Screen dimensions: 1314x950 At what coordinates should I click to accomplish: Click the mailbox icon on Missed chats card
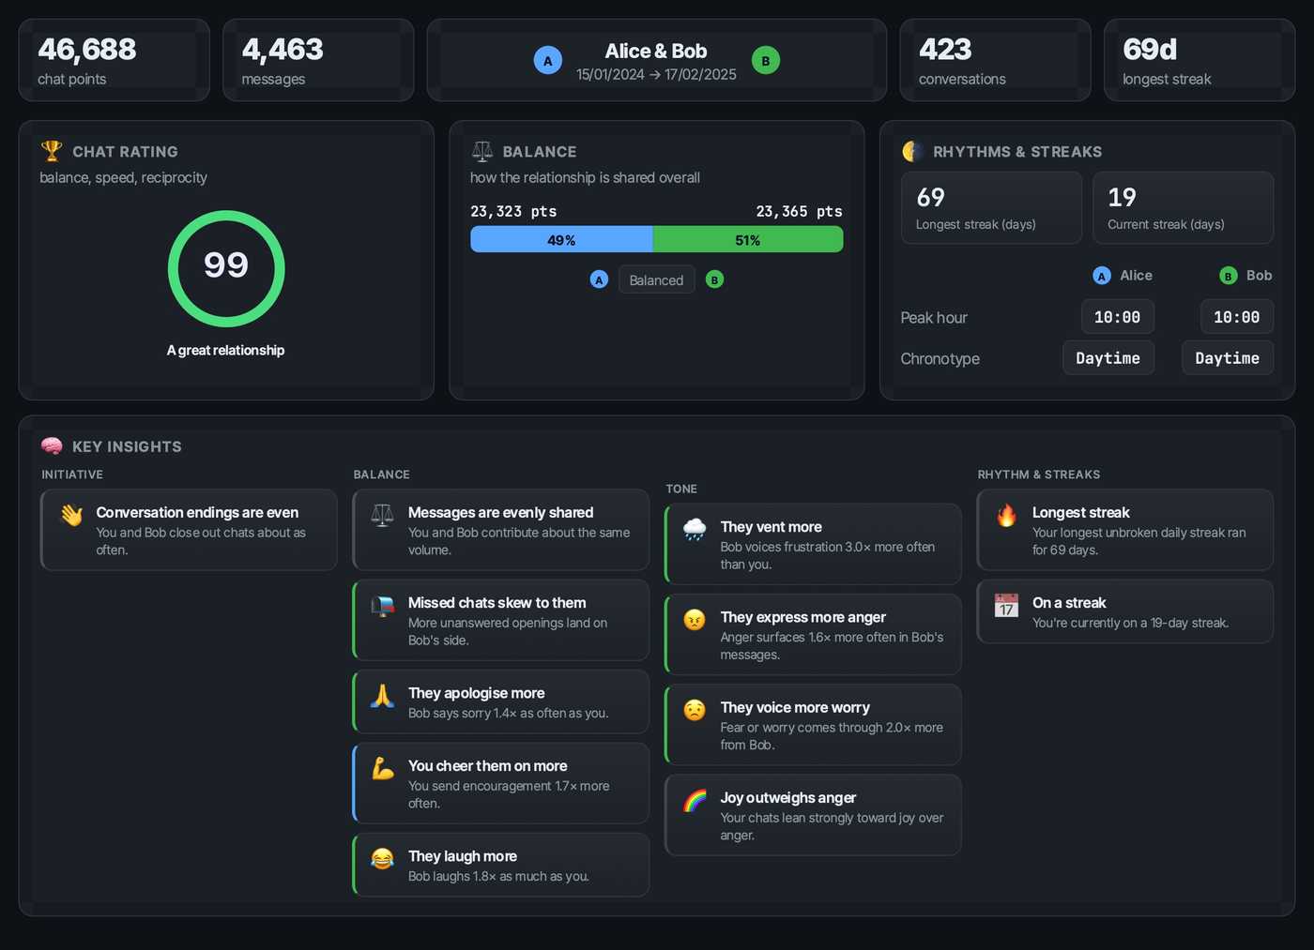(x=383, y=606)
